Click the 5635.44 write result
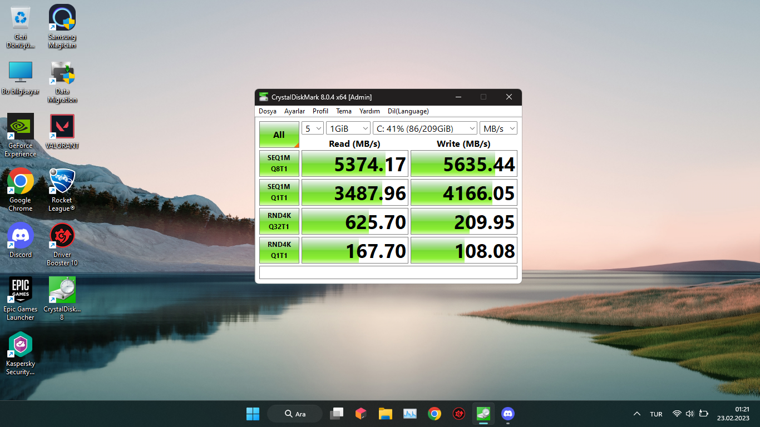The height and width of the screenshot is (427, 760). [x=464, y=163]
